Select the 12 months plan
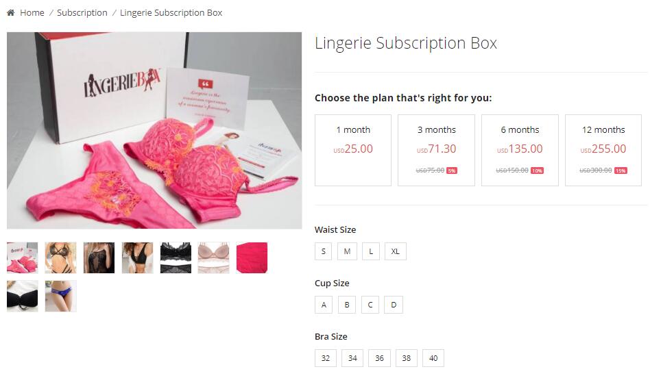Screen dimensions: 650x378 tap(603, 150)
